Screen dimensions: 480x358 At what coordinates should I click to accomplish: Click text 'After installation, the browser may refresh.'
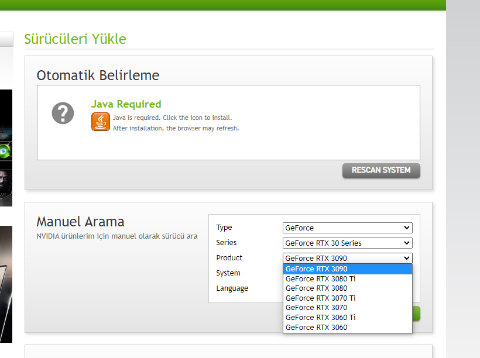pos(176,128)
